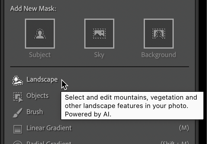Select the Landscape mask icon
207x144 pixels.
[18, 80]
